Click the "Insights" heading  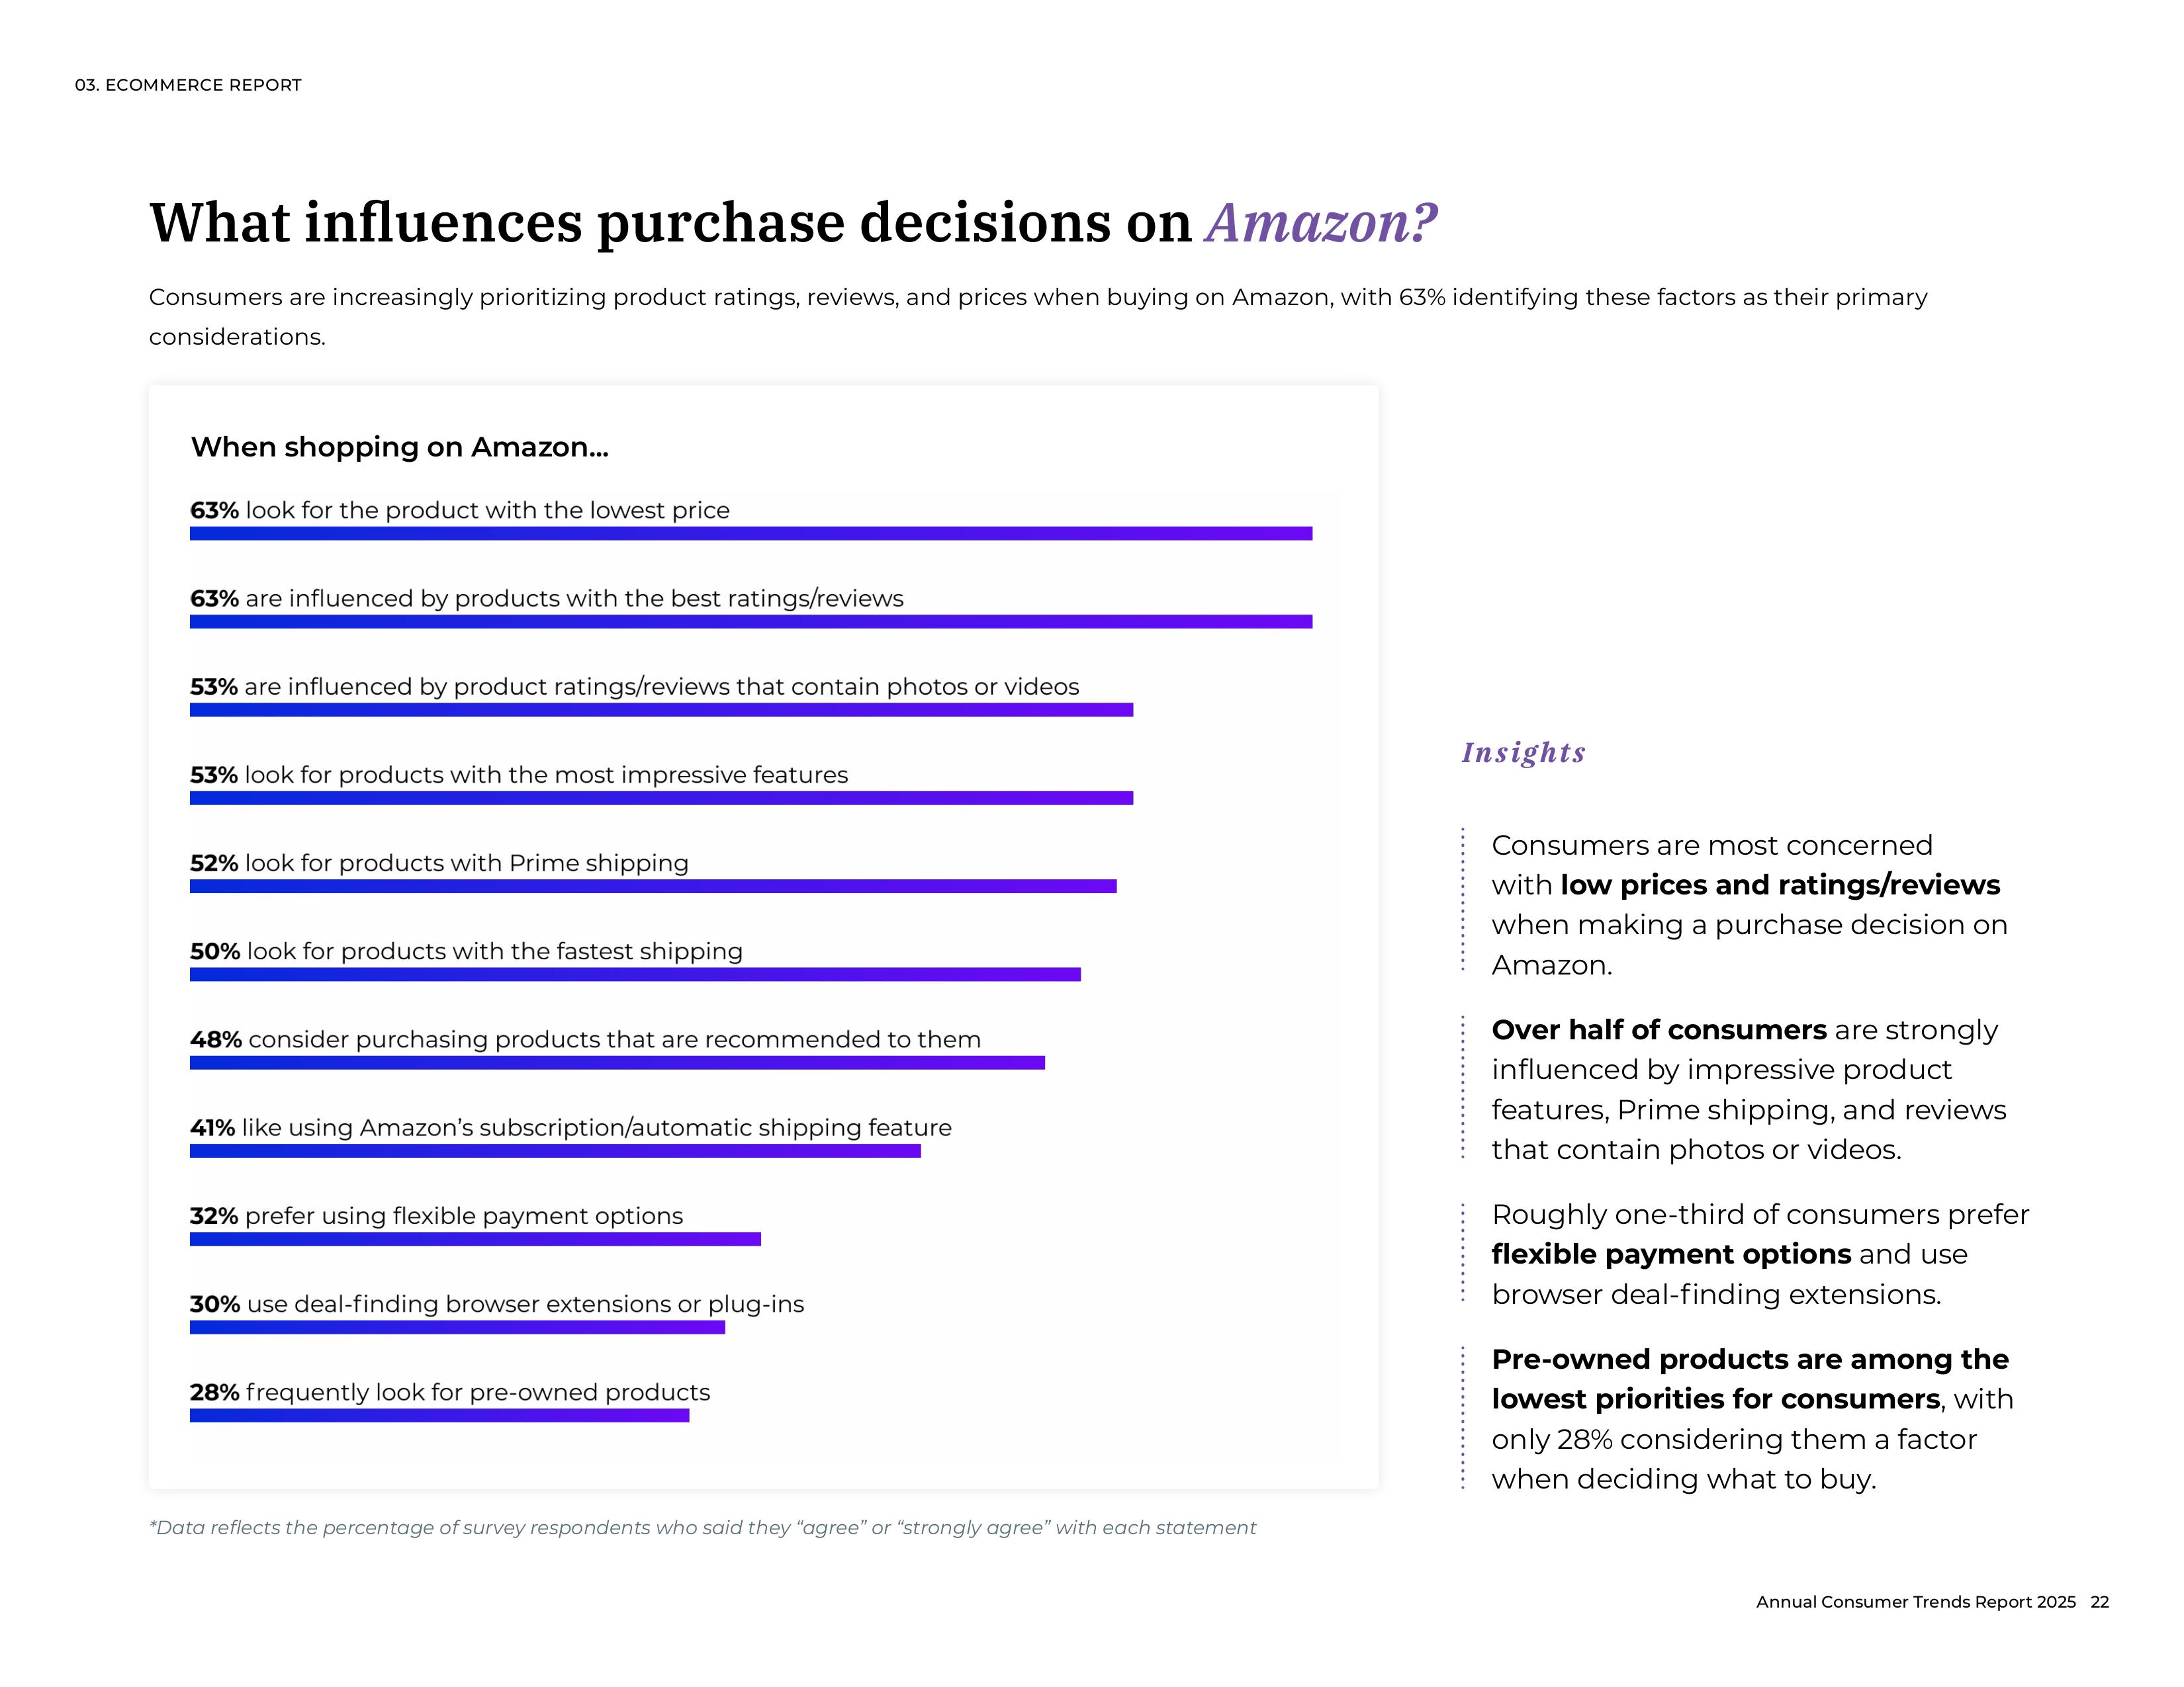[1523, 753]
